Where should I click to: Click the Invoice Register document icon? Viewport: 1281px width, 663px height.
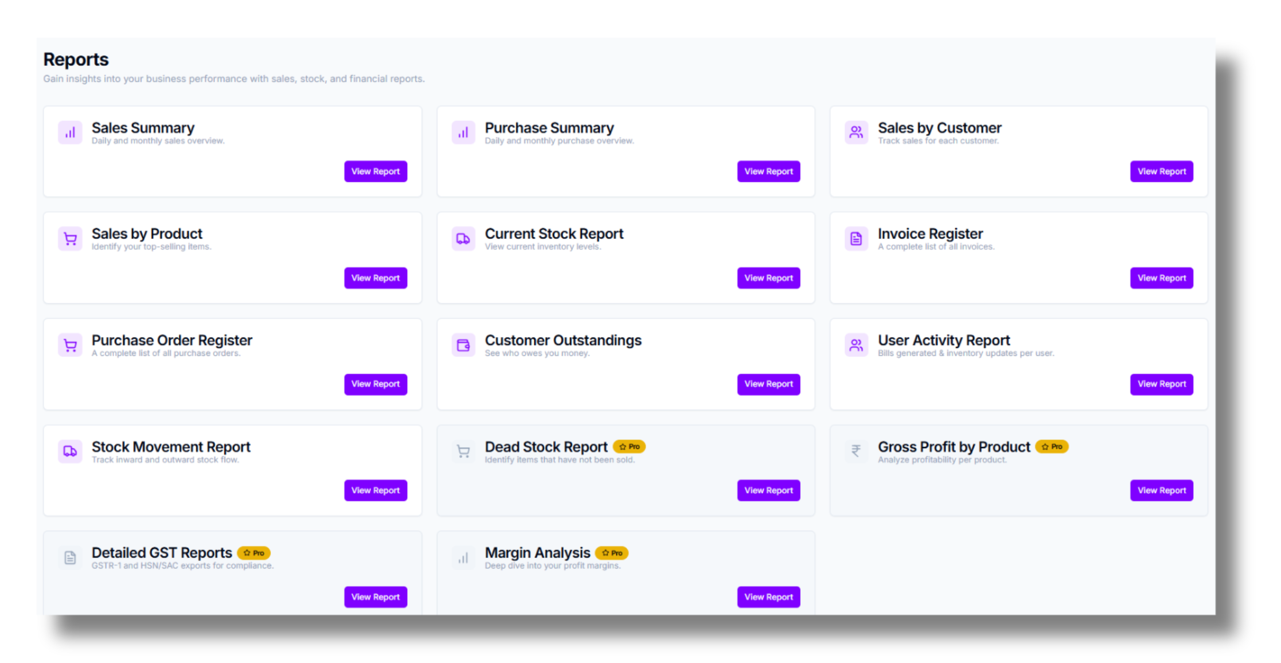point(856,238)
